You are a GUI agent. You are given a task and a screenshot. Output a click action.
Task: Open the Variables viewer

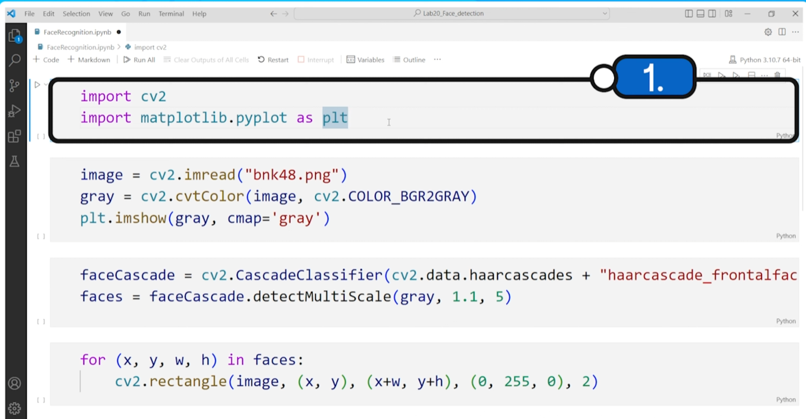point(365,59)
